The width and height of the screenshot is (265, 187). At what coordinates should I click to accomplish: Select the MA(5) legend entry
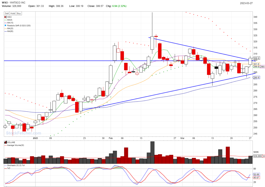tap(9, 20)
